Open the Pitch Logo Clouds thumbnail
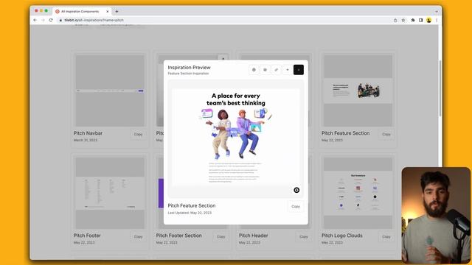The width and height of the screenshot is (472, 265). [x=358, y=193]
